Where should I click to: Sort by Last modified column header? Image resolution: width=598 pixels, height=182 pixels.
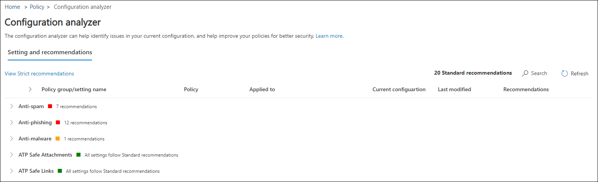coord(454,89)
